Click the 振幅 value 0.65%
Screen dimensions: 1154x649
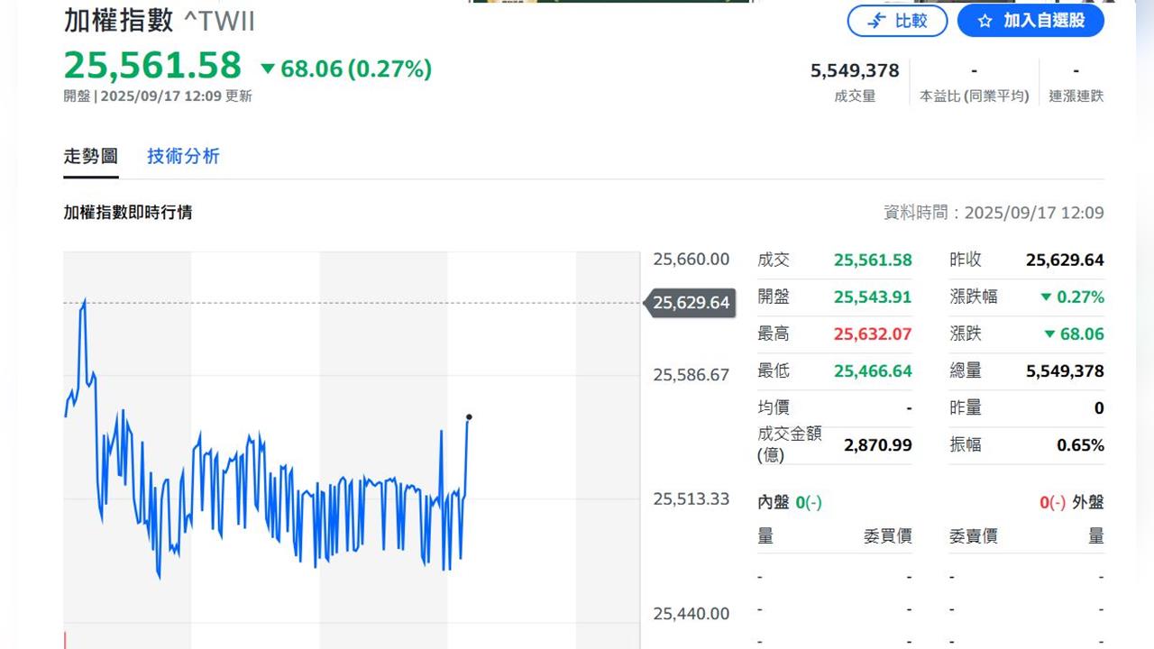pos(1080,444)
